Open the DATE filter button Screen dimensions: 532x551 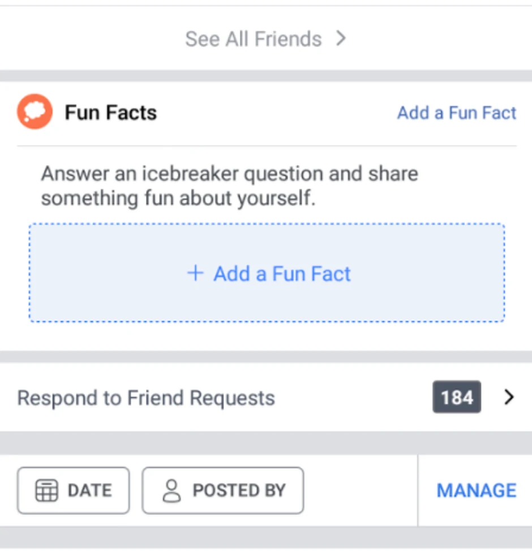pyautogui.click(x=73, y=490)
